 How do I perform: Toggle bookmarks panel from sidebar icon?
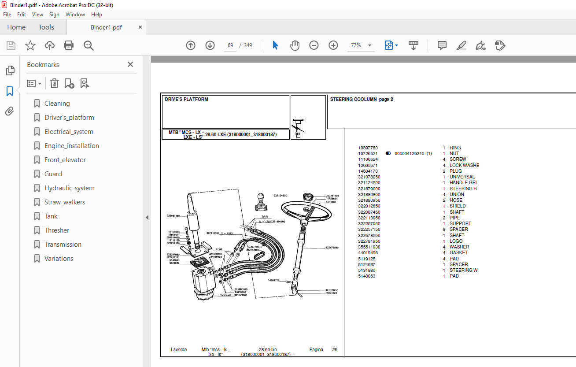pyautogui.click(x=10, y=91)
